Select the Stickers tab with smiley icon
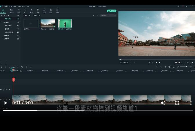This screenshot has height=131, width=195. [51, 10]
